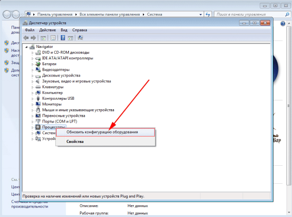
Task: Click the Forward arrow in Device Manager toolbar
Action: [x=33, y=38]
